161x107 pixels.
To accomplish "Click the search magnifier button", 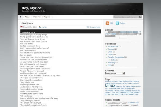I will pyautogui.click(x=140, y=17).
